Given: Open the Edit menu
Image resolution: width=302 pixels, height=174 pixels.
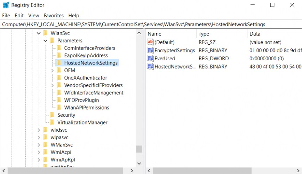Looking at the screenshot, I should (19, 16).
